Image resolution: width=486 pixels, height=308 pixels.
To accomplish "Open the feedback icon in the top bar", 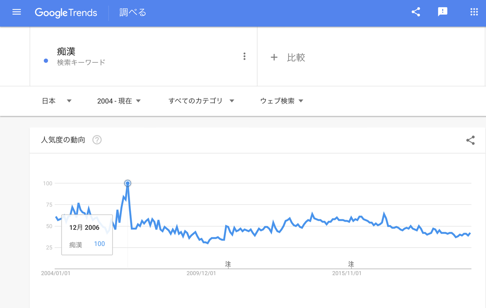I will pos(443,12).
